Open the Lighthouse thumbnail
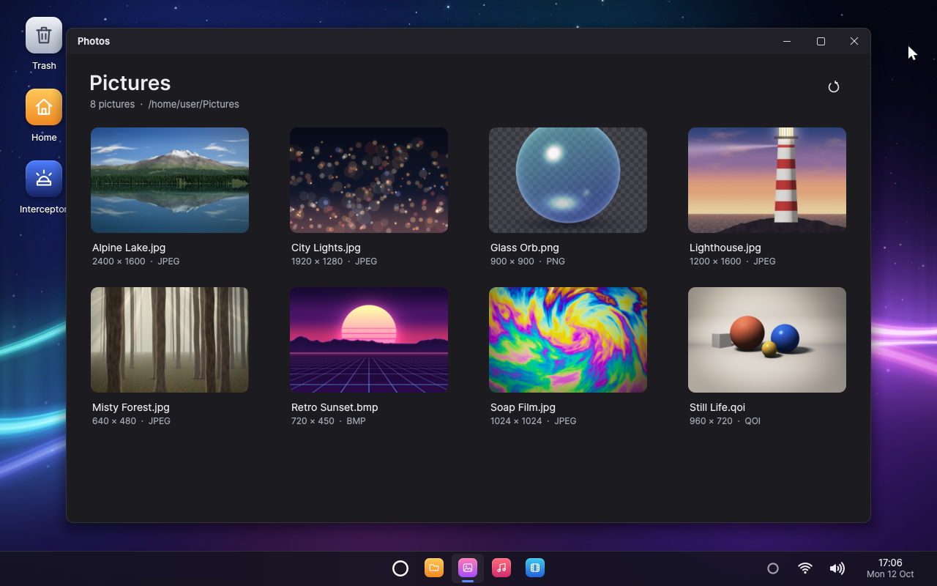Screen dimensions: 937x586 (x=767, y=180)
